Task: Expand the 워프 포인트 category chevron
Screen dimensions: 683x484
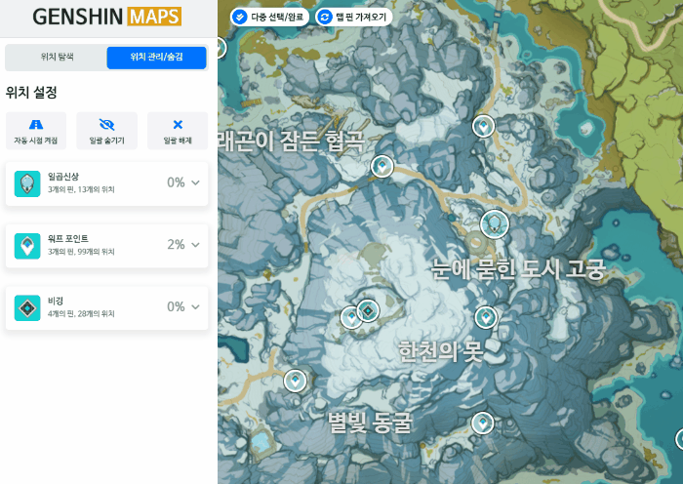Action: coord(195,245)
